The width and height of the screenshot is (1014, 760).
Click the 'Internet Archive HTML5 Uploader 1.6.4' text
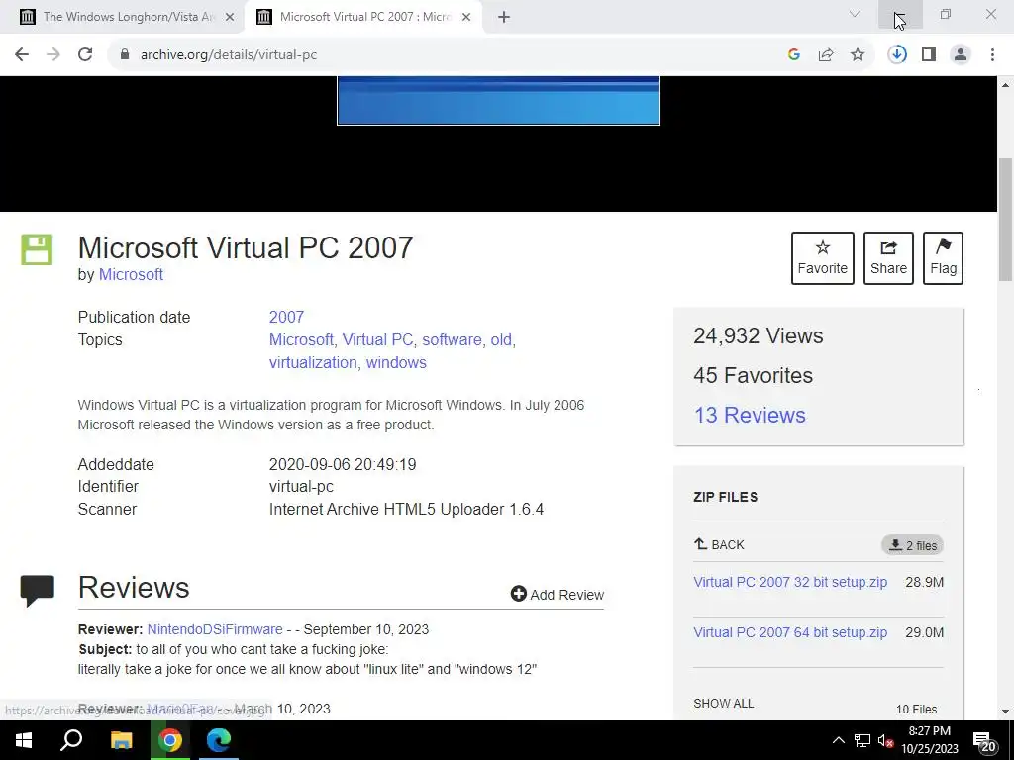pos(406,510)
